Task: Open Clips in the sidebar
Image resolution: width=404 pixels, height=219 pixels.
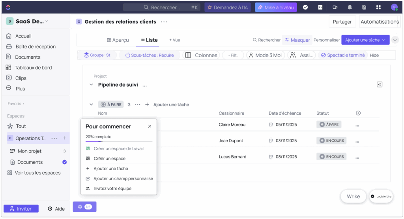Action: [21, 78]
